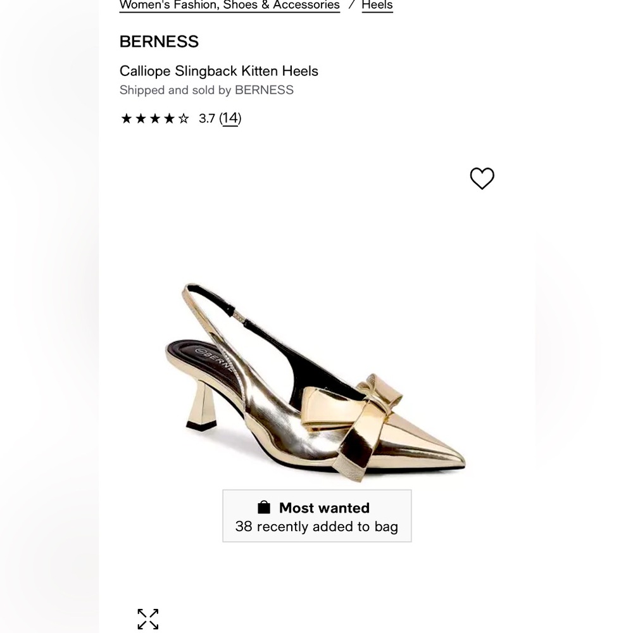Open Women's Fashion, Shoes & Accessories breadcrumb

[229, 5]
